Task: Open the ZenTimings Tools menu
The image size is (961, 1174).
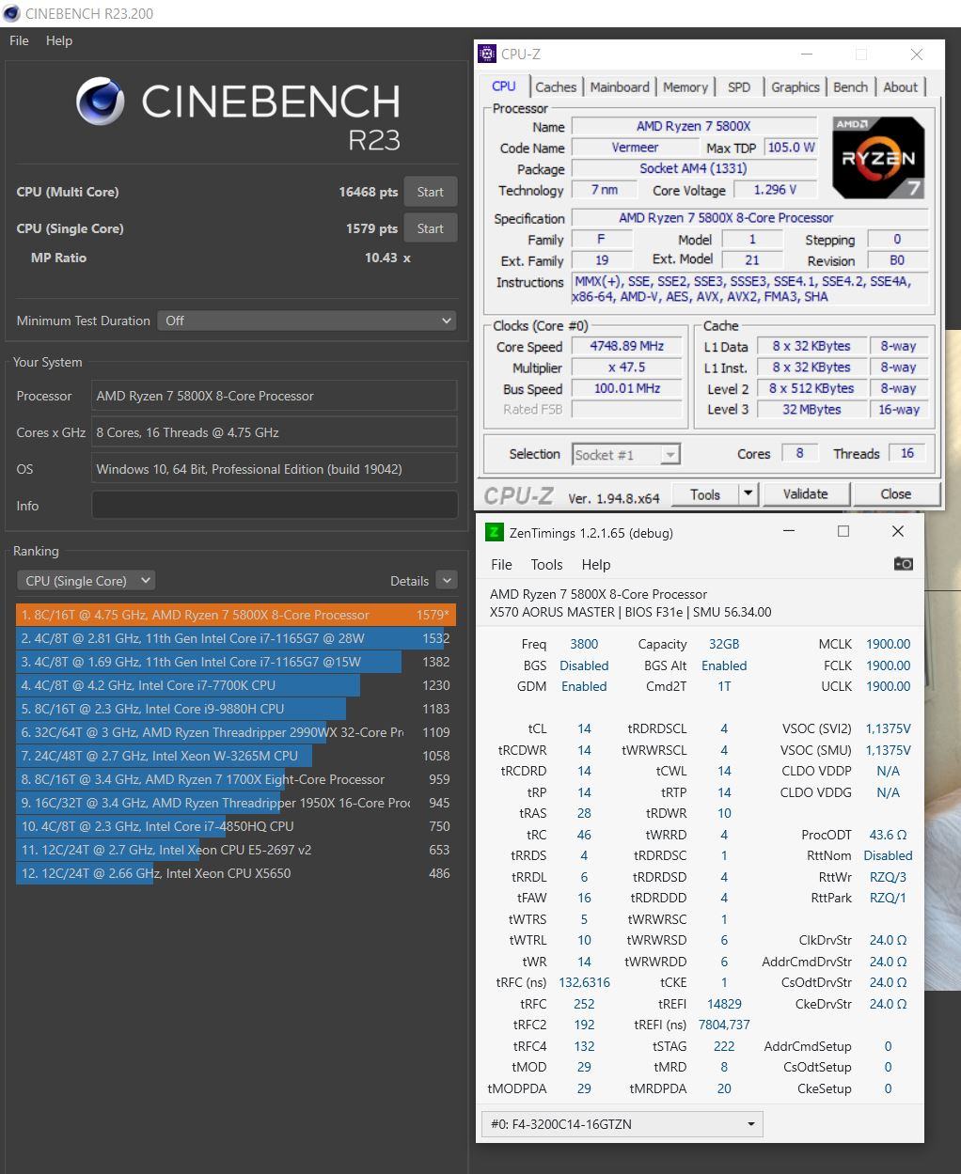Action: point(546,565)
